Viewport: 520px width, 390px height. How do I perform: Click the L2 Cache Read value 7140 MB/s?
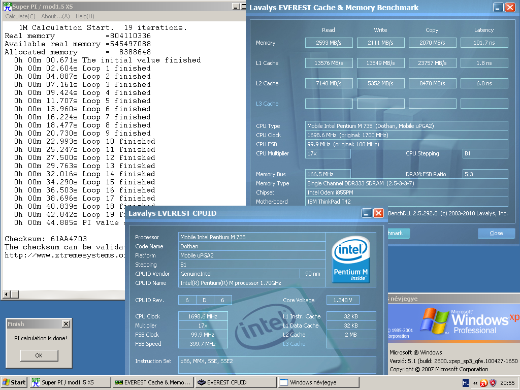(x=329, y=83)
